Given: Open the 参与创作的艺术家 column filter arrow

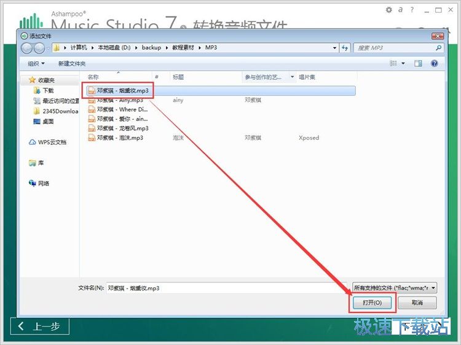Looking at the screenshot, I should pos(292,77).
